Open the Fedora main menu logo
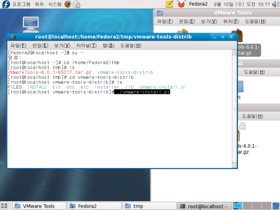The image size is (280, 210). click(6, 4)
